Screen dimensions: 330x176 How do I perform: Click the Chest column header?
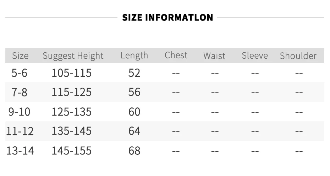[176, 55]
